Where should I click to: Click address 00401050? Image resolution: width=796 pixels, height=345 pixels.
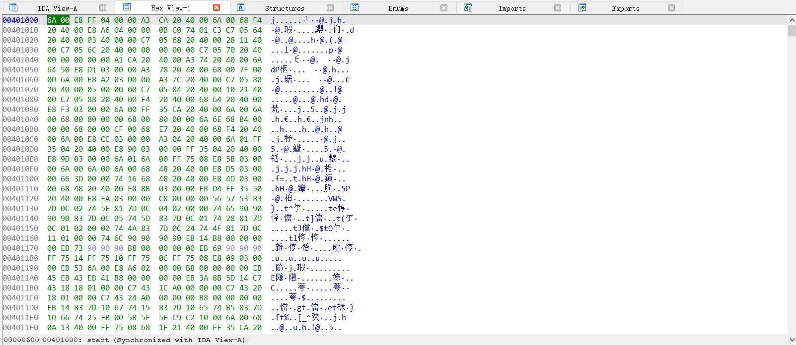pyautogui.click(x=20, y=70)
